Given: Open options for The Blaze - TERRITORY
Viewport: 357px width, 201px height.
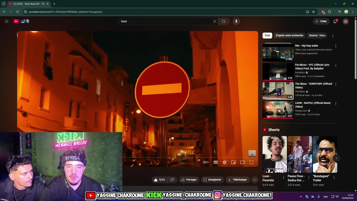Looking at the screenshot, I should click(x=336, y=84).
